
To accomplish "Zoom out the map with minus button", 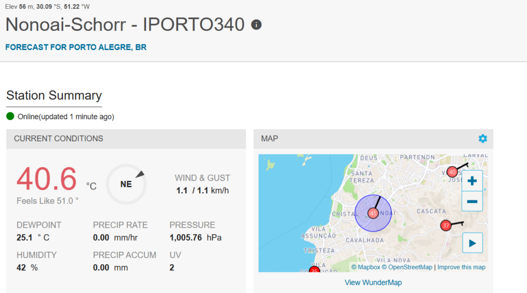I will pos(472,201).
